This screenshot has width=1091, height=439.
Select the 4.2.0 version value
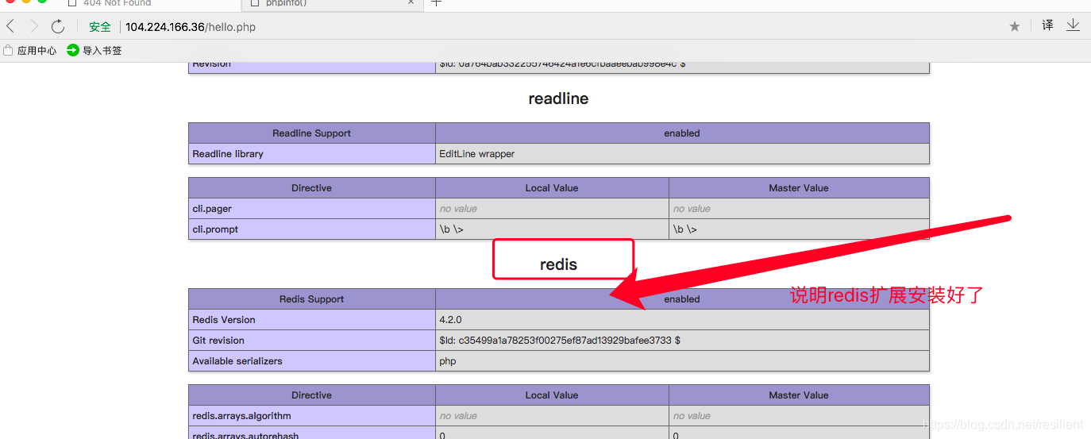pos(450,320)
